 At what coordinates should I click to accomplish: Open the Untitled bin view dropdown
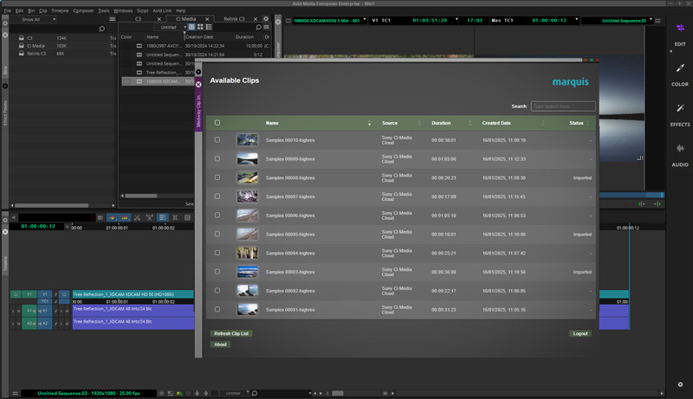coord(170,28)
